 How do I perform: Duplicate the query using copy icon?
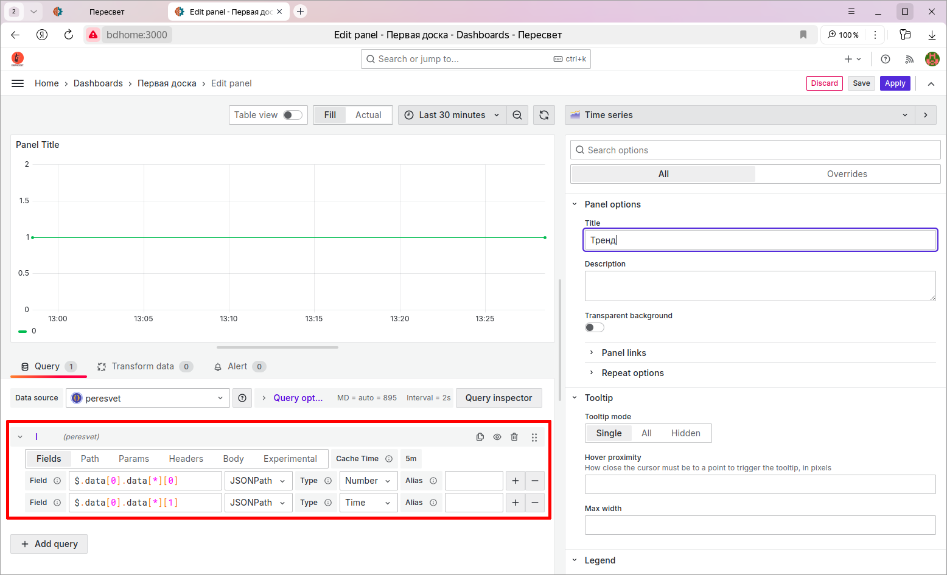[x=480, y=437]
